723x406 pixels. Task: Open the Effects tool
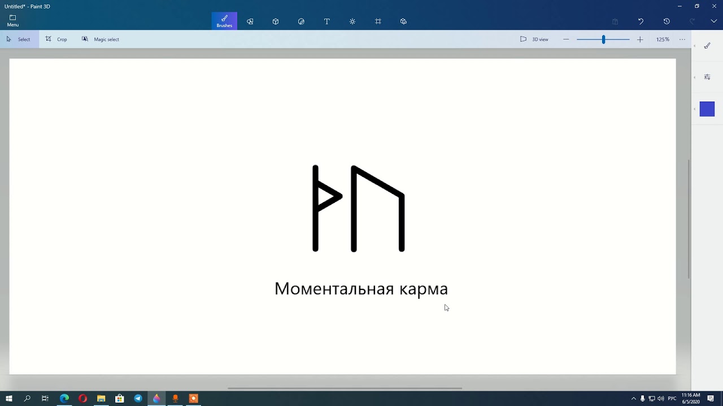pyautogui.click(x=352, y=21)
